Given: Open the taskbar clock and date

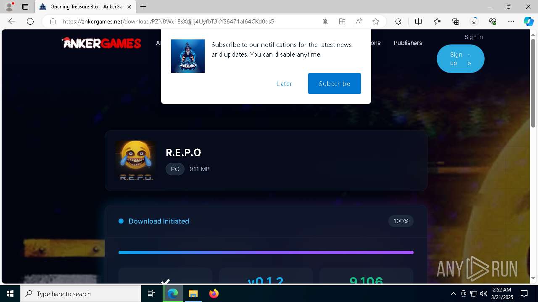Looking at the screenshot, I should point(502,294).
